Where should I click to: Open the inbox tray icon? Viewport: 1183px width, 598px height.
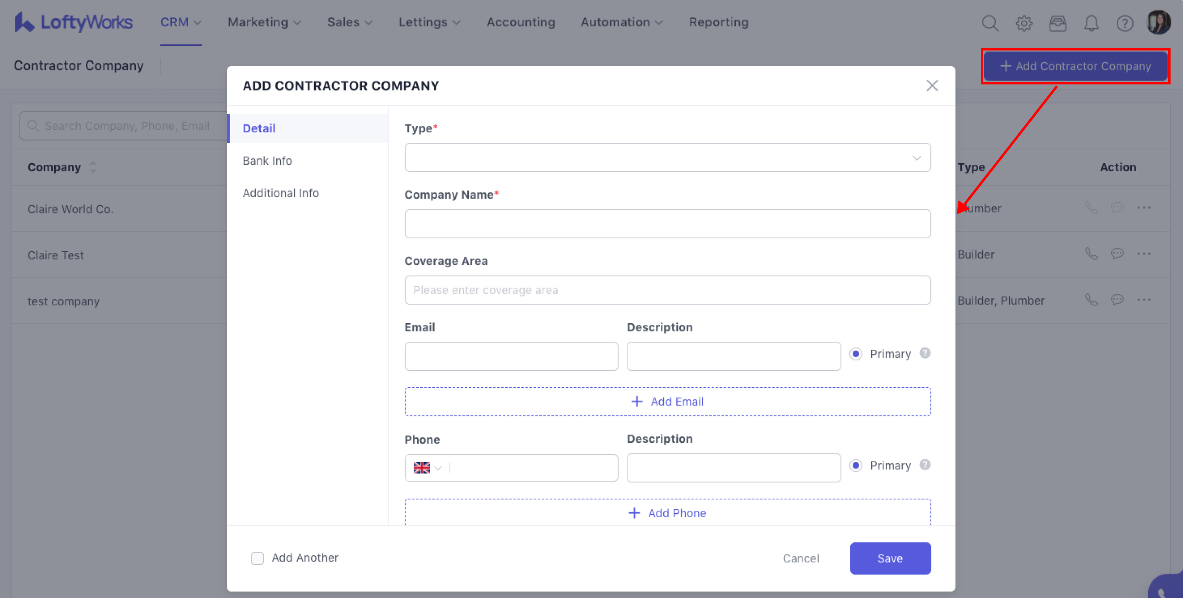1057,23
